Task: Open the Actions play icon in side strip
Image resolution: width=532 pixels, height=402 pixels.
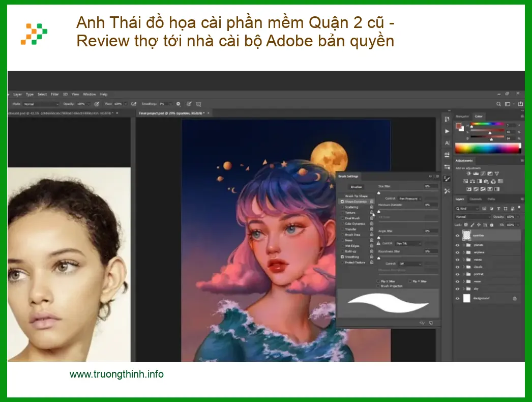Action: click(447, 131)
